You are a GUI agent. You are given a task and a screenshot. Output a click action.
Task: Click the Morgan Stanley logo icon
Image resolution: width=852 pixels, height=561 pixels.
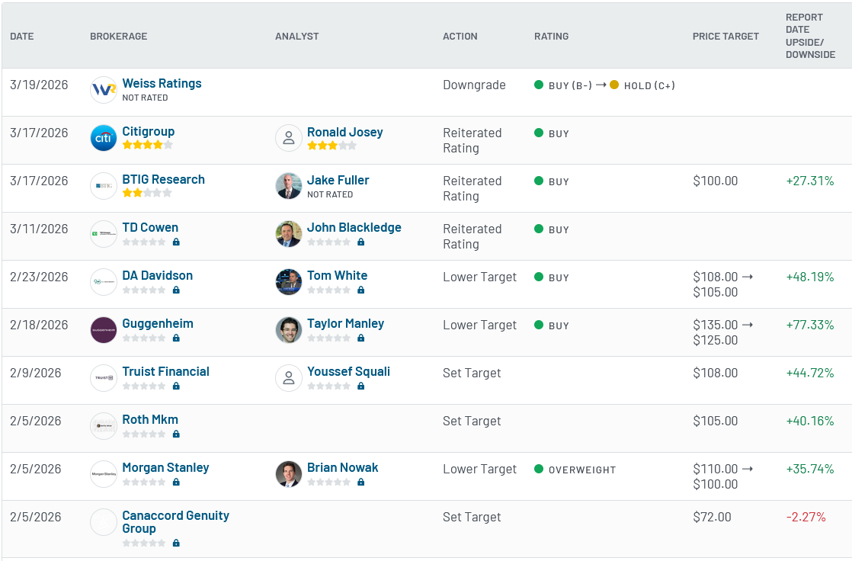[x=103, y=474]
